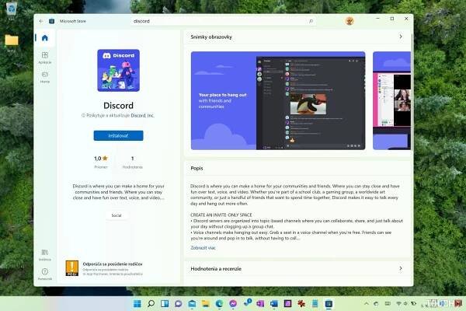Viewport: 466px width, 311px height.
Task: Click the PEGI rating badge
Action: [x=72, y=269]
